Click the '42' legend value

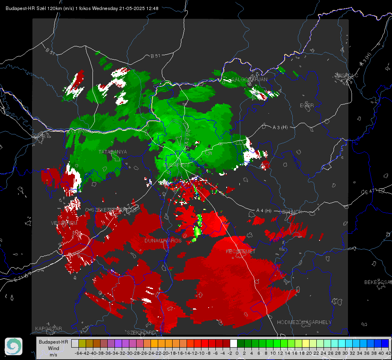pos(388,353)
